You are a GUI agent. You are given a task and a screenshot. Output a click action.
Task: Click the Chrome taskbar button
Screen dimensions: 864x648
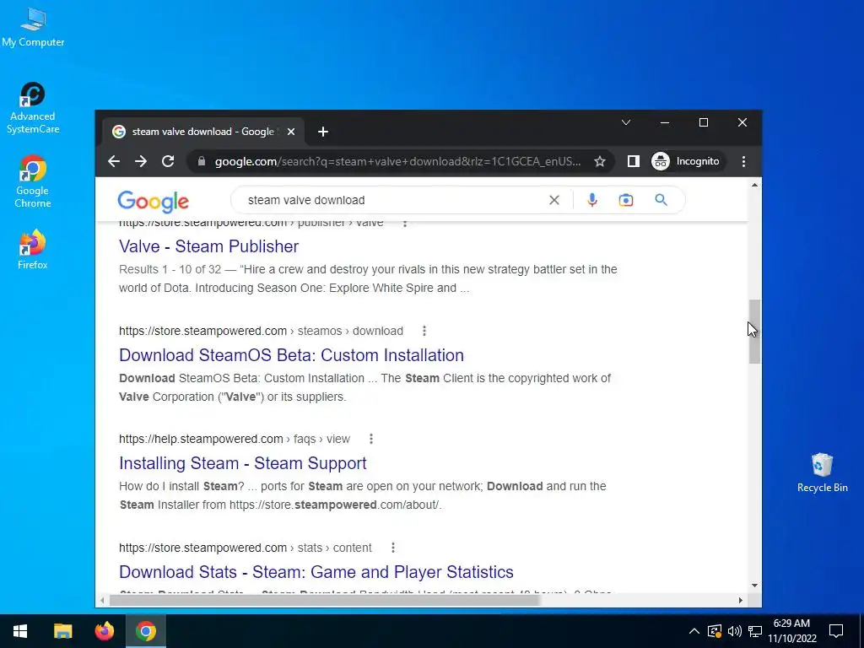pos(146,631)
